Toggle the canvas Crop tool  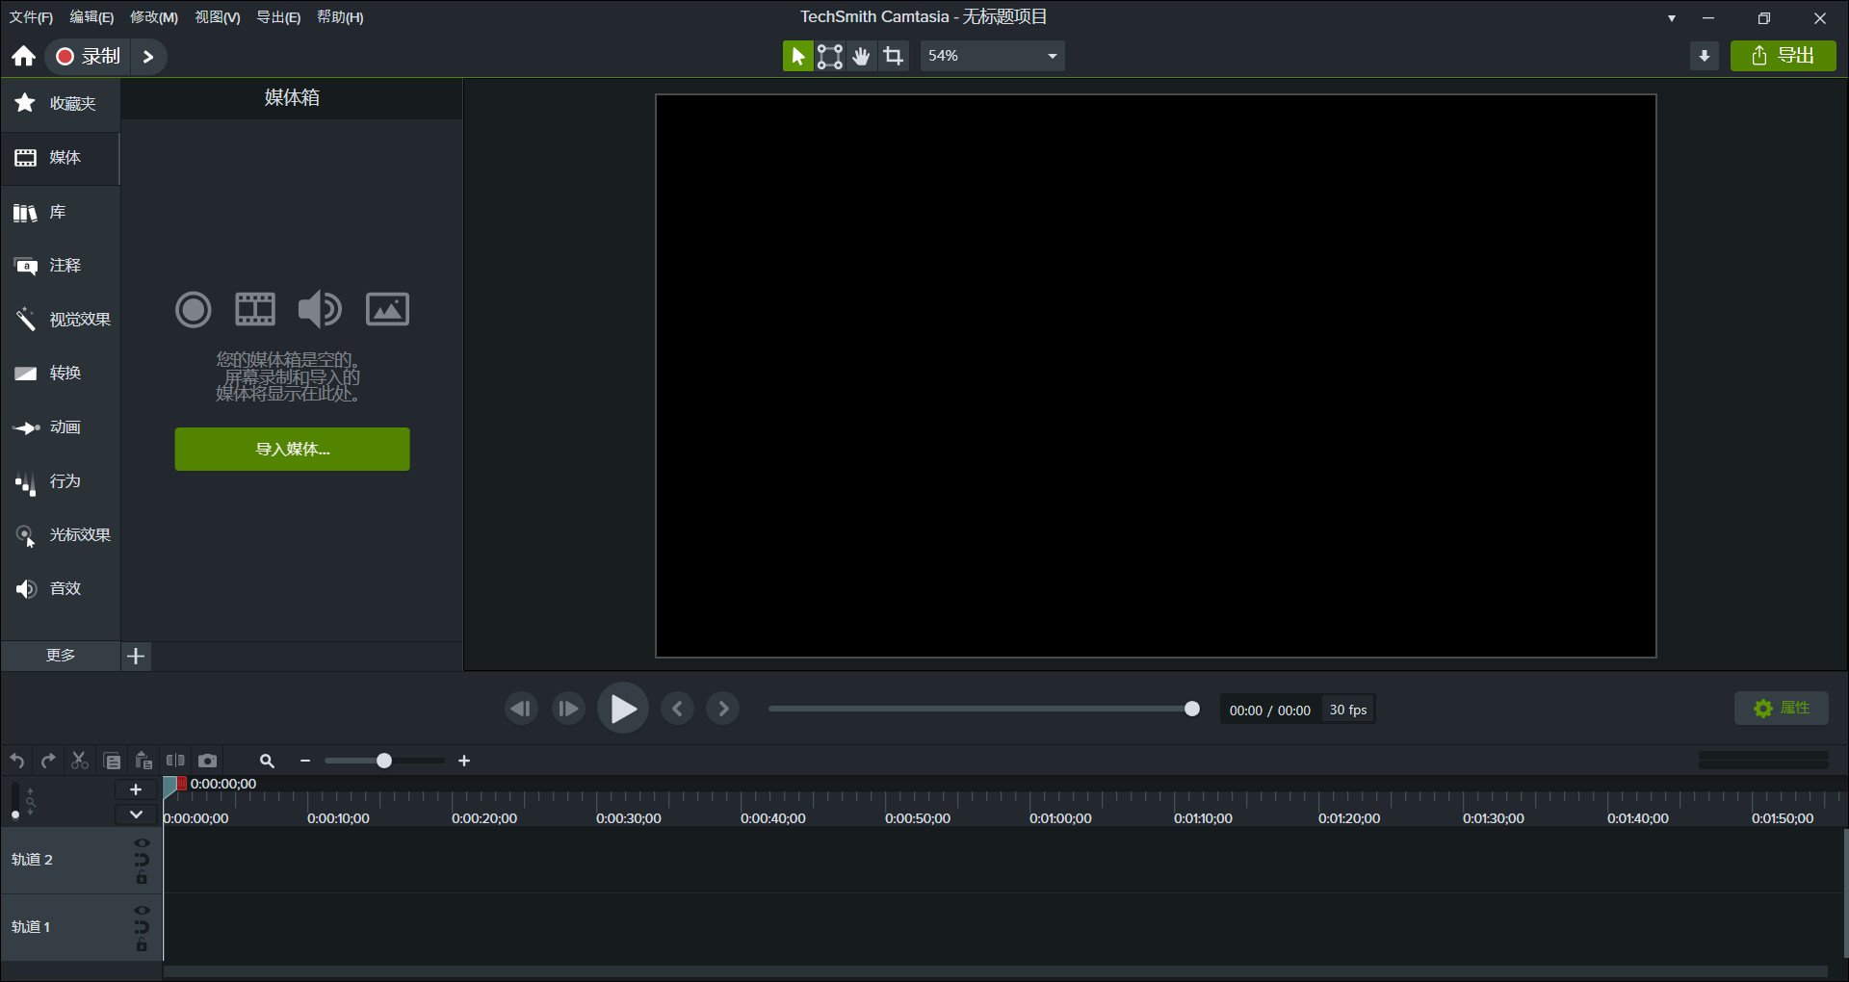click(x=894, y=56)
